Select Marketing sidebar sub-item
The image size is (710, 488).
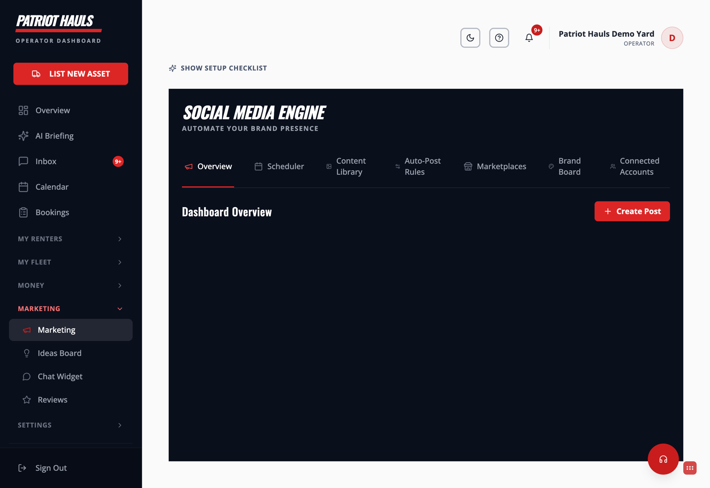(71, 330)
